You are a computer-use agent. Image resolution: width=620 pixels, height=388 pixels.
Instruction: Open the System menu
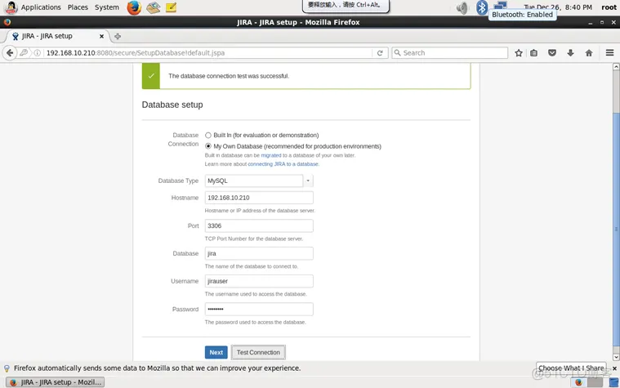107,7
